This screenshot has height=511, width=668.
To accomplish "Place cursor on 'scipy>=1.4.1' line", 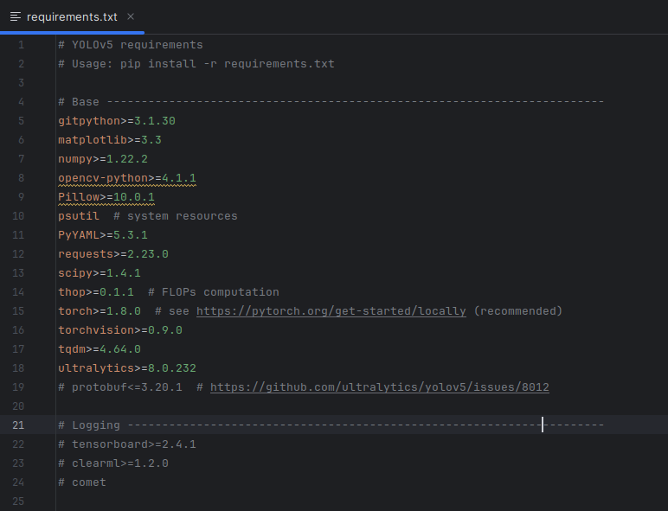I will coord(100,273).
